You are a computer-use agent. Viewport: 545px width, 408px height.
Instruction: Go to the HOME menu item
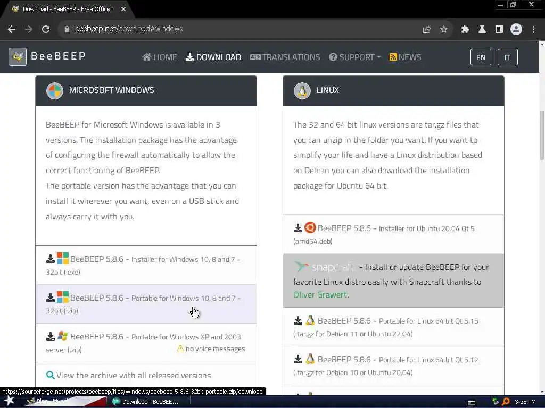160,57
